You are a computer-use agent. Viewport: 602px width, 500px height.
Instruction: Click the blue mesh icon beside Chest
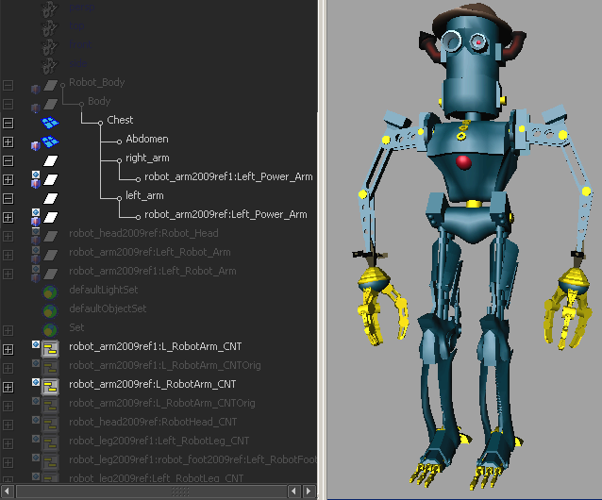point(50,123)
